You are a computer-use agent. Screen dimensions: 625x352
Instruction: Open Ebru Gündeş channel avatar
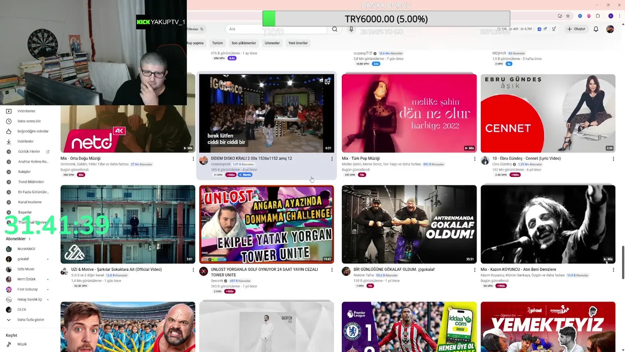pyautogui.click(x=485, y=160)
